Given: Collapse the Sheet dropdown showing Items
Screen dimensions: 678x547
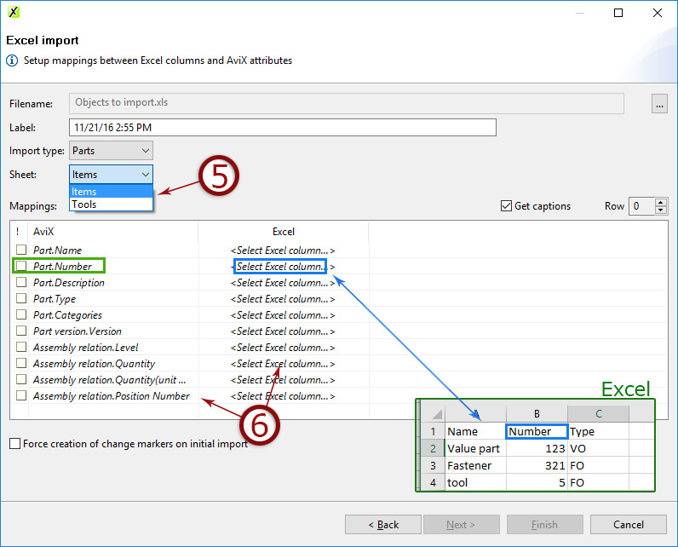Looking at the screenshot, I should tap(111, 175).
